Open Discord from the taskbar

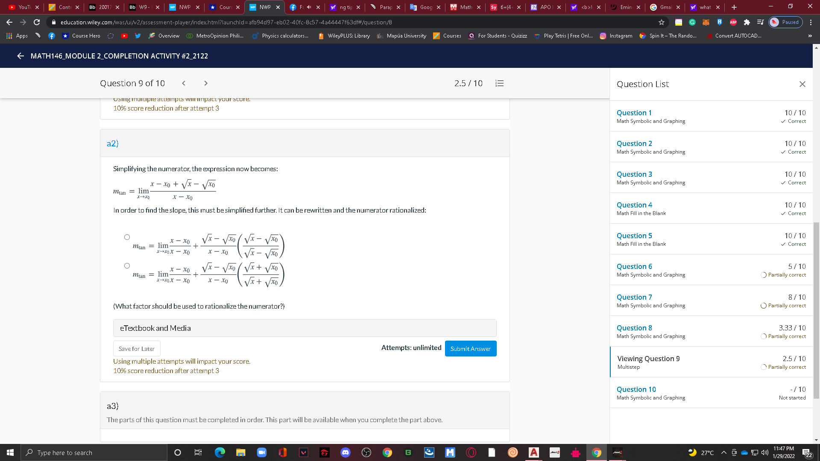345,452
